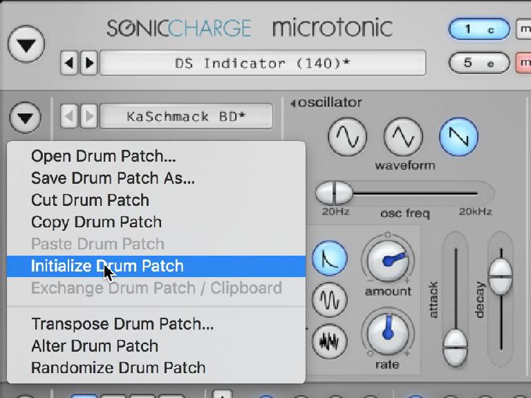
Task: Mute channel 1 with the m button
Action: 523,29
